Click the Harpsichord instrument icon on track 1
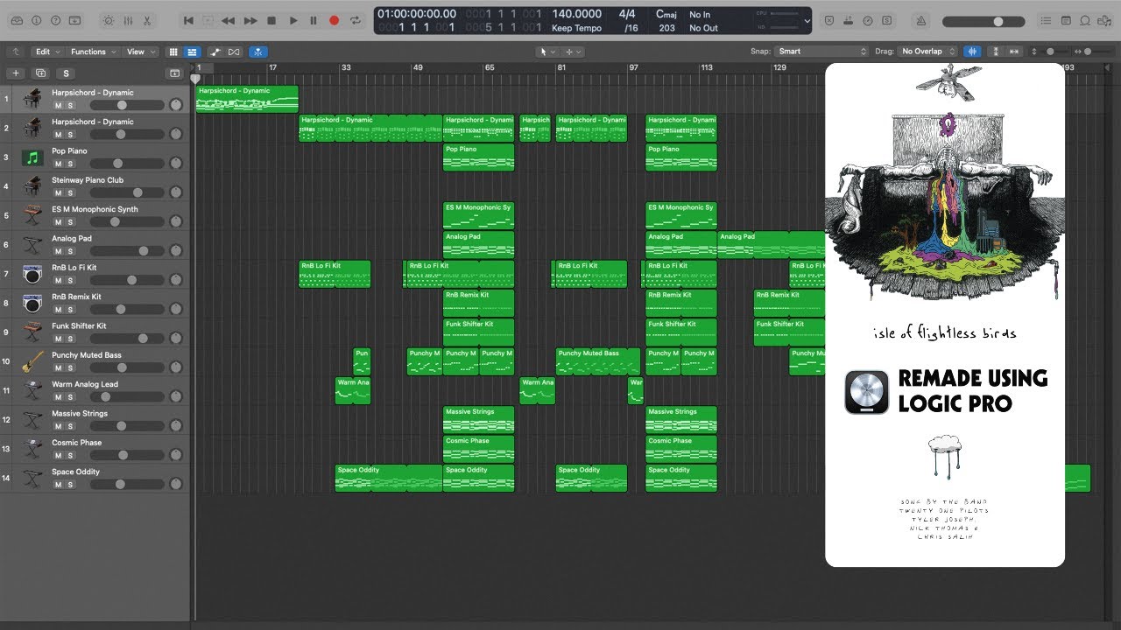 point(32,99)
